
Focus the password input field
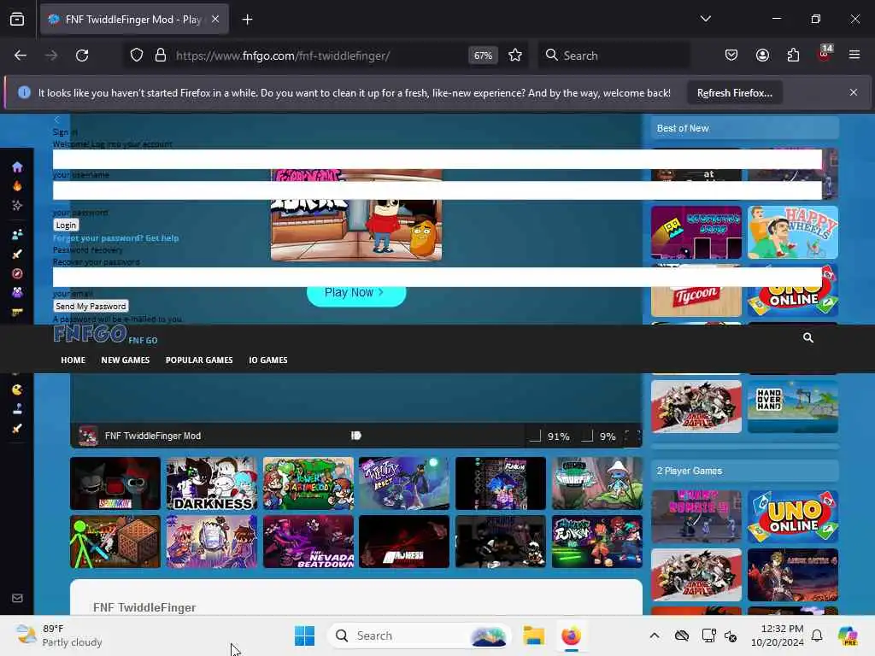click(437, 190)
